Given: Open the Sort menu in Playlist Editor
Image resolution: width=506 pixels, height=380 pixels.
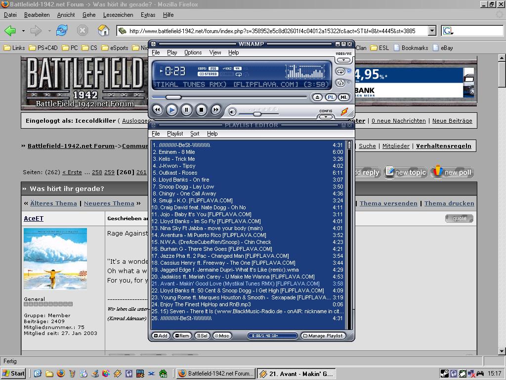Looking at the screenshot, I should (x=195, y=134).
